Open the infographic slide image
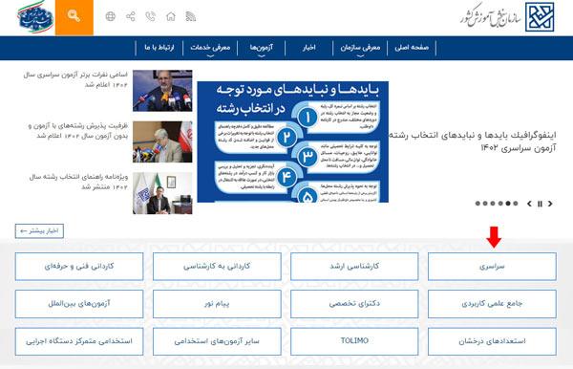 coord(293,141)
